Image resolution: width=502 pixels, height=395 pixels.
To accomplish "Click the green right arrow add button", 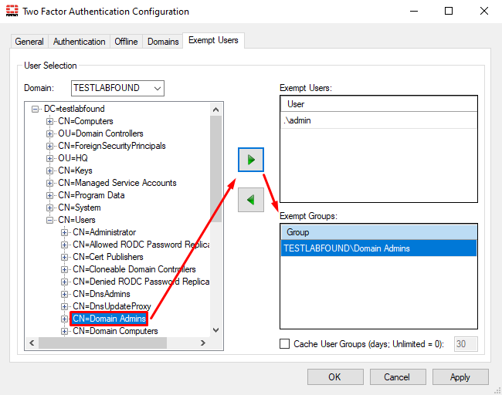I will 251,159.
